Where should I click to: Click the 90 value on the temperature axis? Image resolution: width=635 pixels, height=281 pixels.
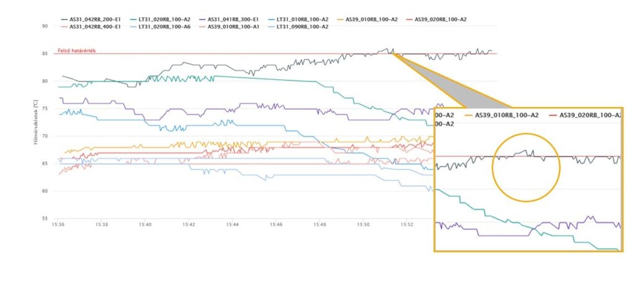(45, 26)
